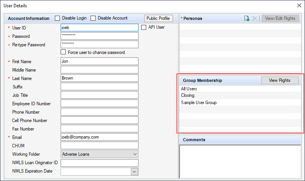Click the View Rights button
Viewport: 305px width, 181px height.
tap(280, 80)
